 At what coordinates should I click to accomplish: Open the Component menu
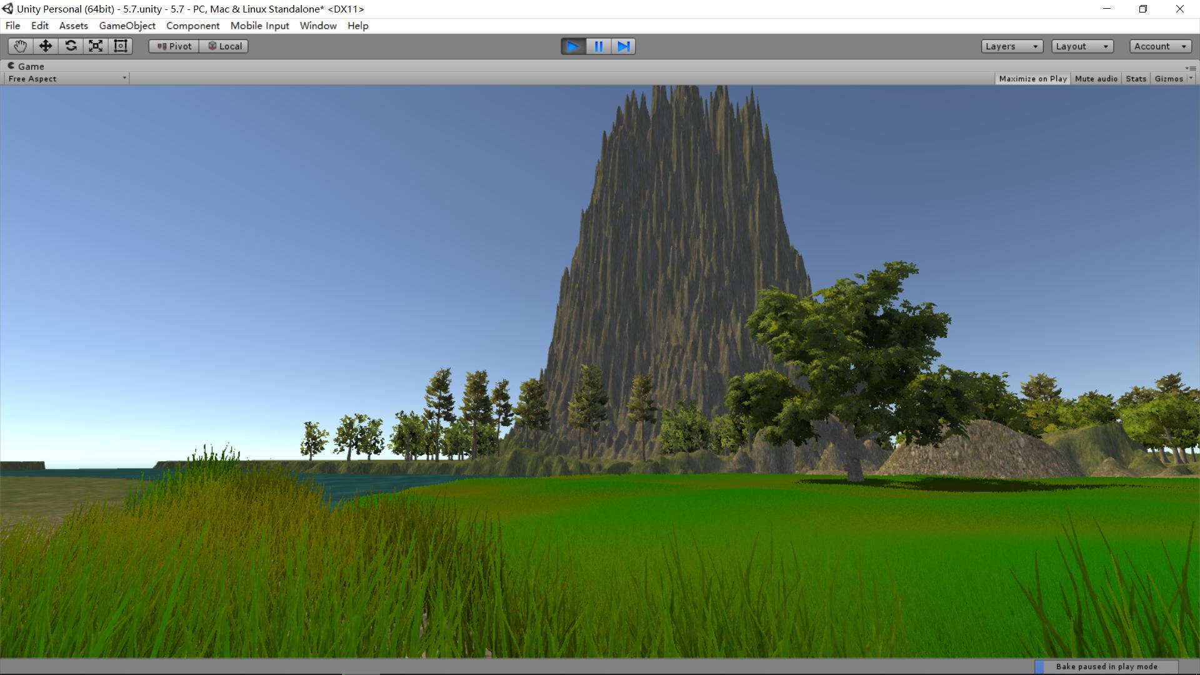click(192, 26)
